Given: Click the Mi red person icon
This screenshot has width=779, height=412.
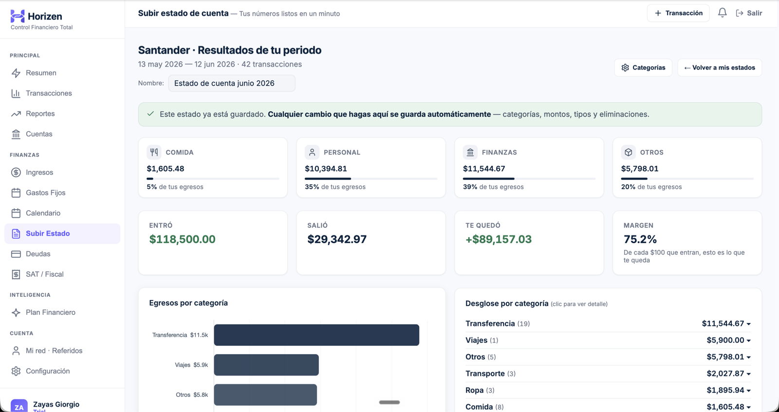Looking at the screenshot, I should click(x=16, y=351).
